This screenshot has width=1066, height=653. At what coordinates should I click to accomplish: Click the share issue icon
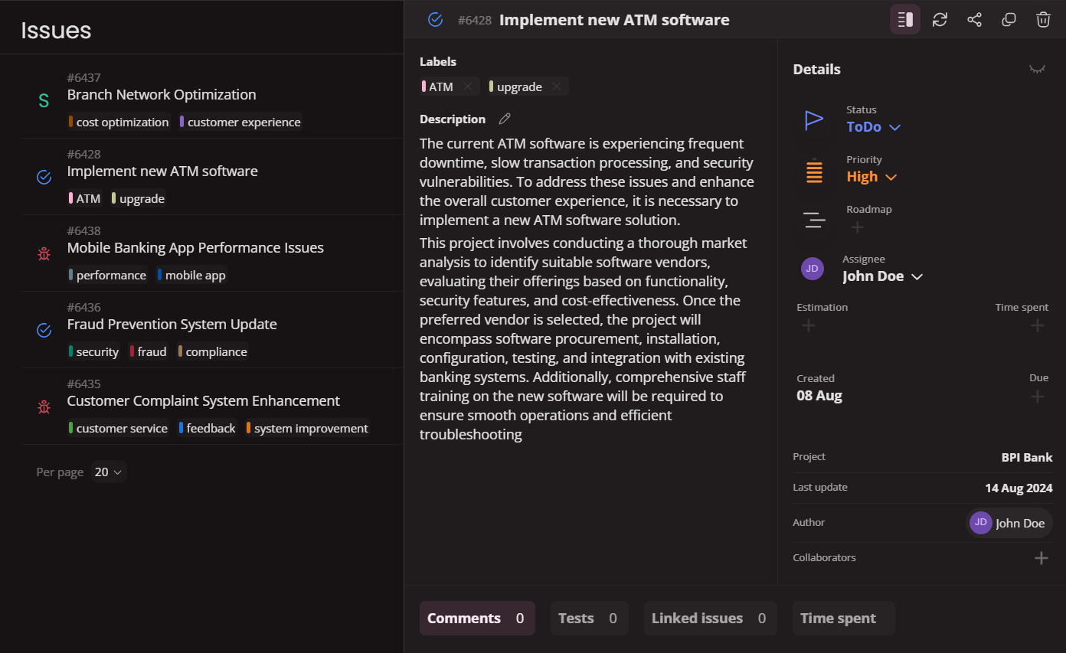(974, 20)
